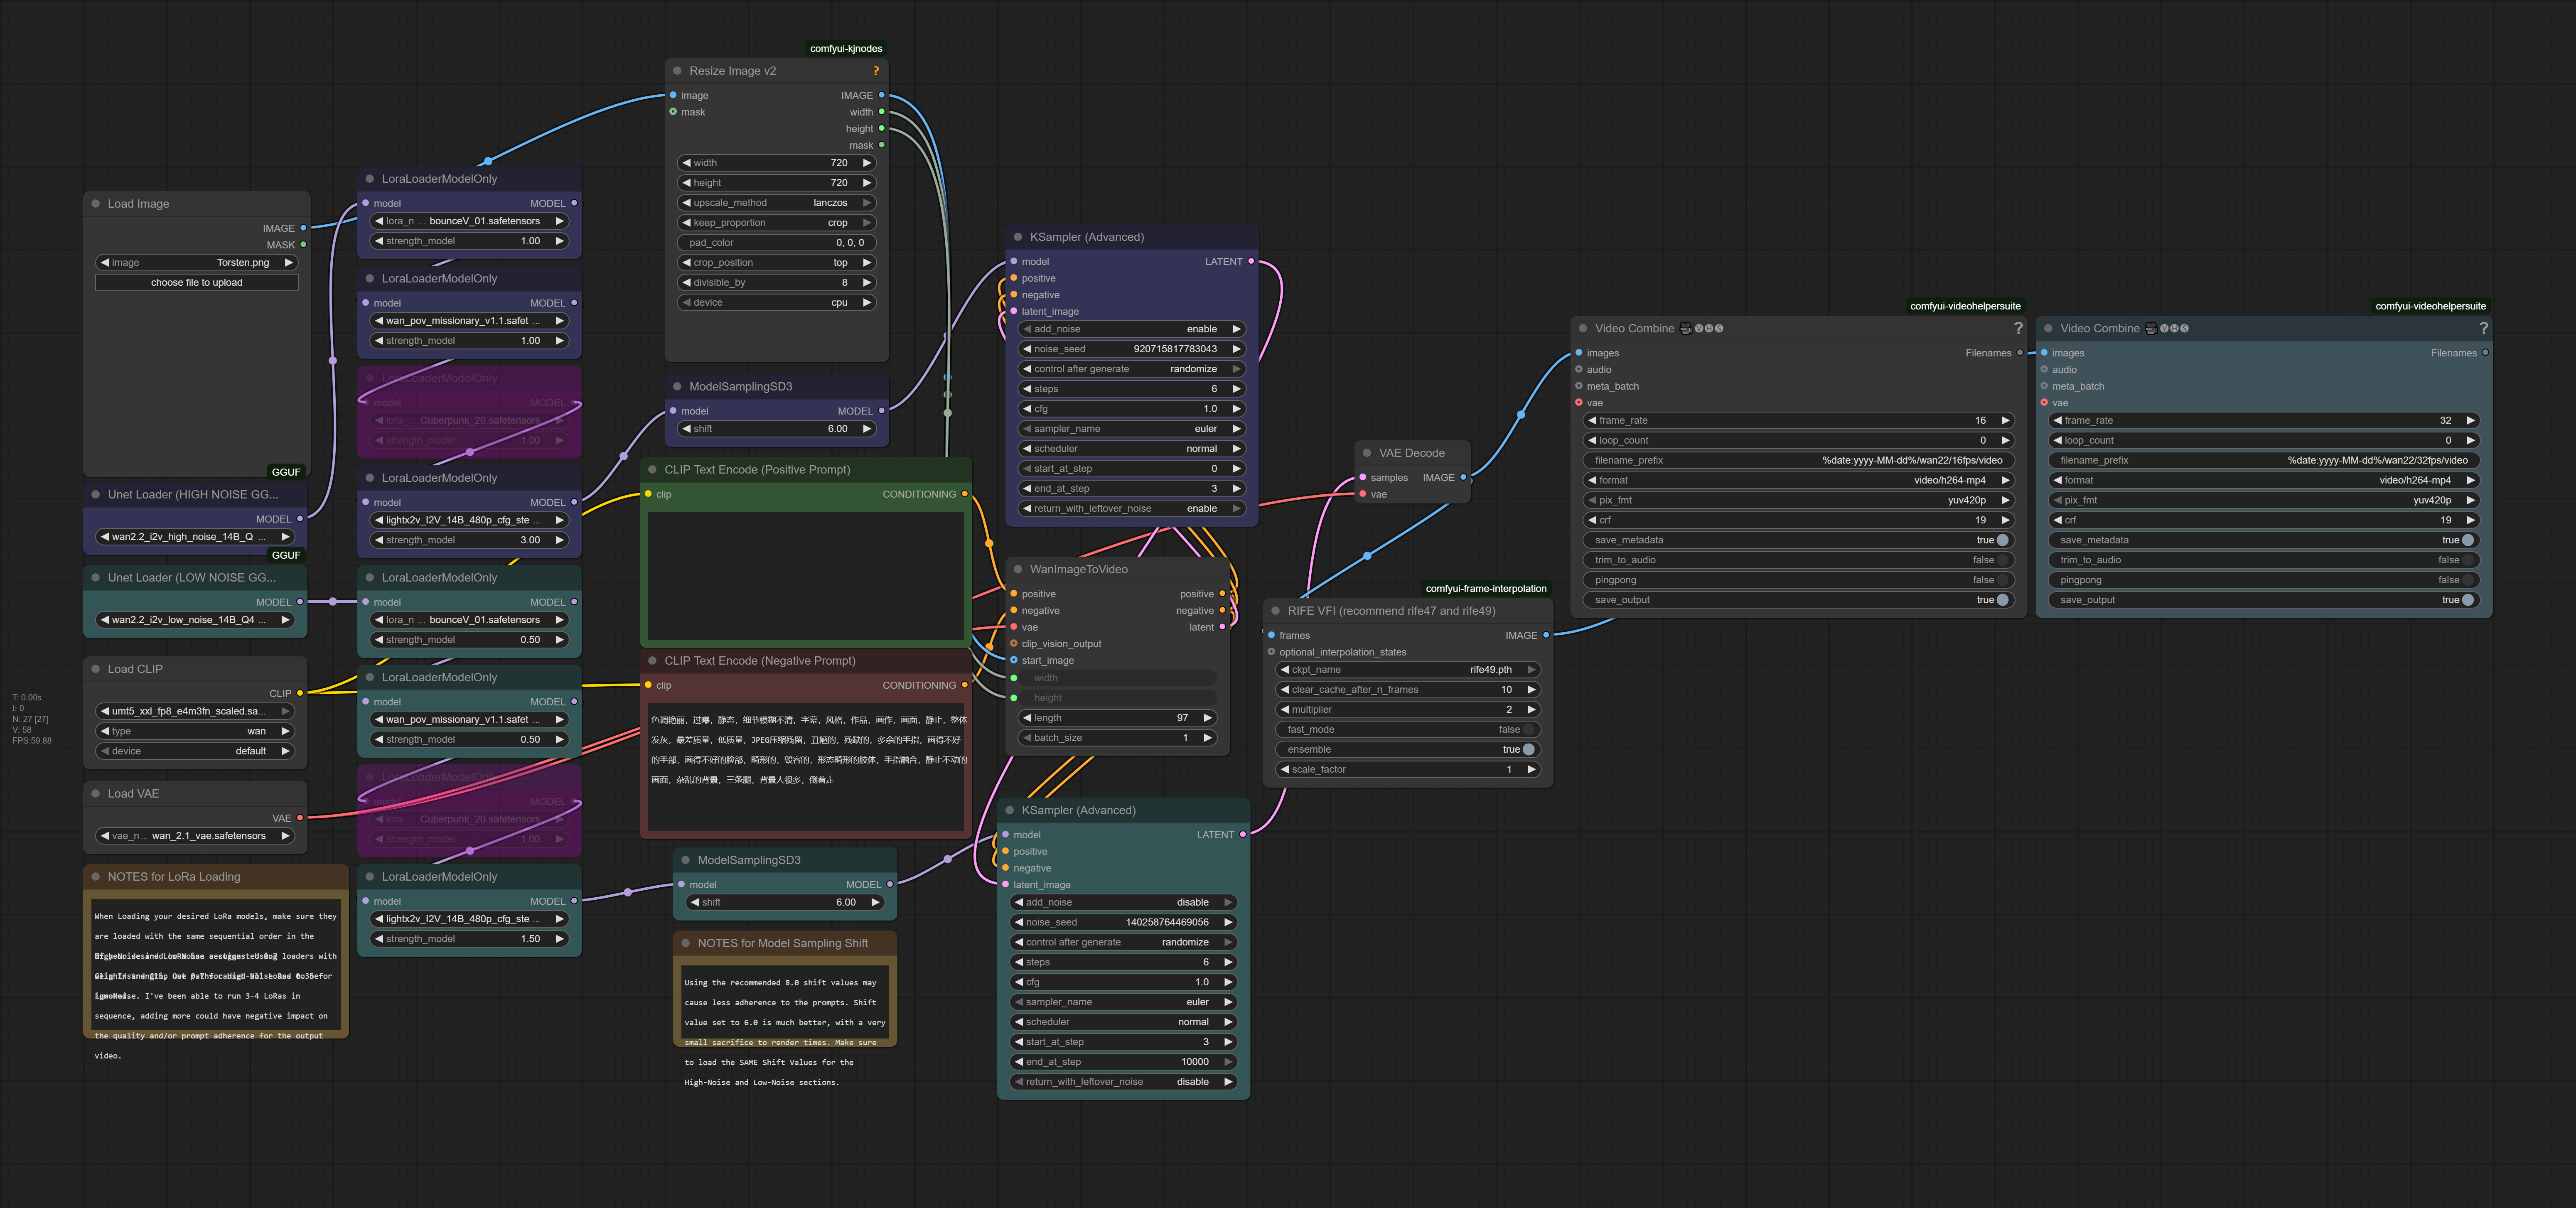2576x1208 pixels.
Task: Open sampler_name dropdown in top KSampler
Action: [1130, 429]
